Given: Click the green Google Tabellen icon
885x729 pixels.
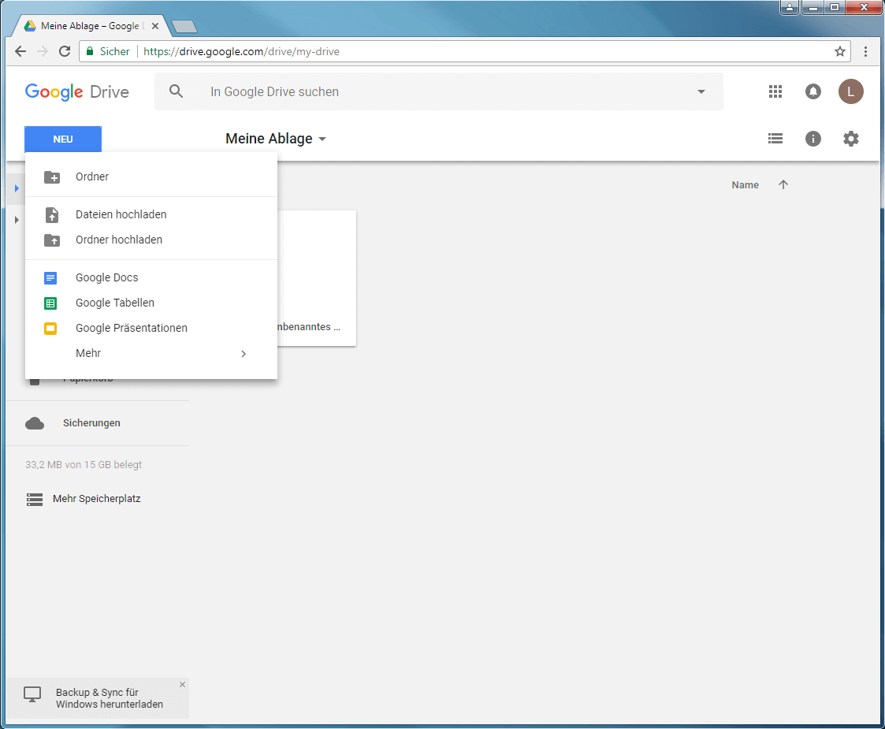Looking at the screenshot, I should 50,303.
